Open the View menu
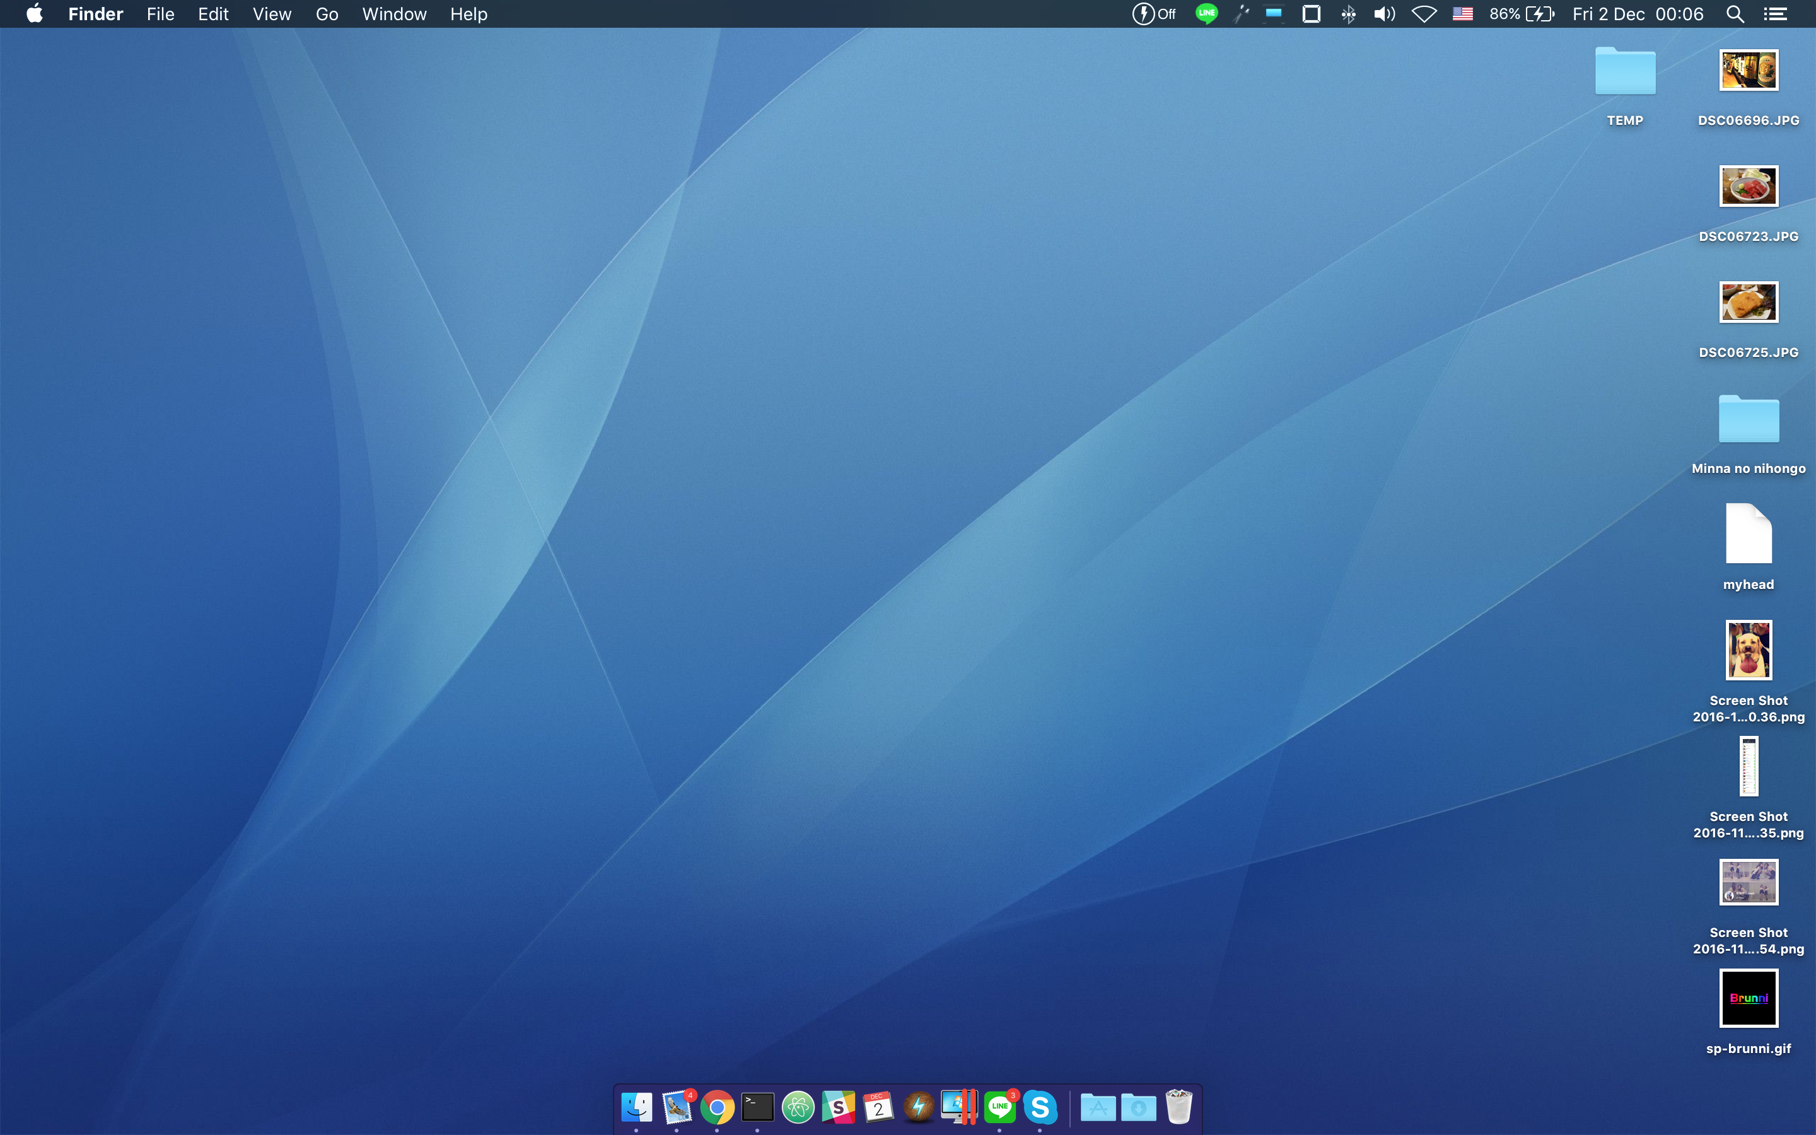1816x1135 pixels. (x=272, y=15)
